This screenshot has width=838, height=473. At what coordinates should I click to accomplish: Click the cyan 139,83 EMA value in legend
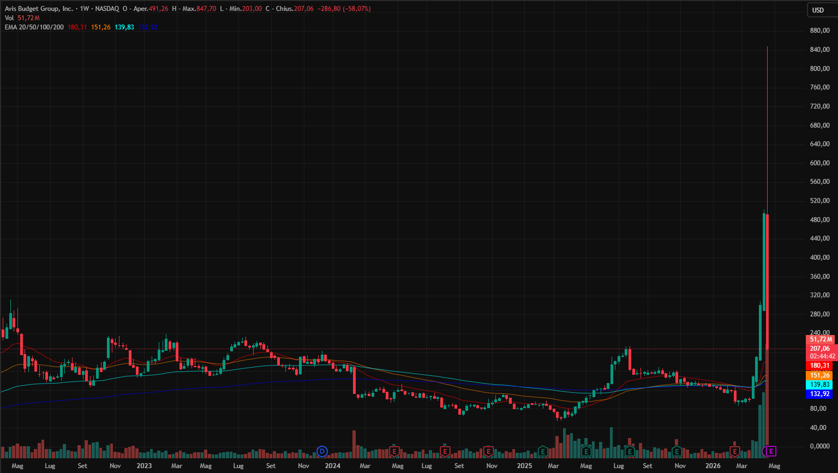[x=124, y=27]
